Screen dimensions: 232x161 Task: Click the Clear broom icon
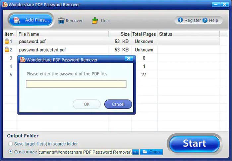pos(95,21)
